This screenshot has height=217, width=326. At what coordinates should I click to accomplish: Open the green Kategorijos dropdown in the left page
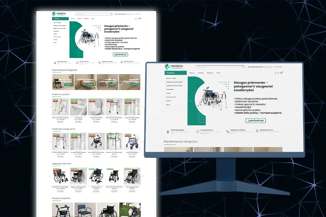point(60,19)
